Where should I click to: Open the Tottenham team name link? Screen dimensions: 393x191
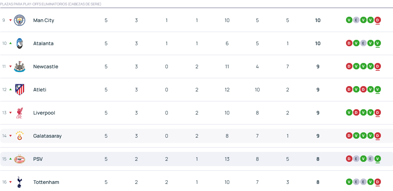click(46, 182)
